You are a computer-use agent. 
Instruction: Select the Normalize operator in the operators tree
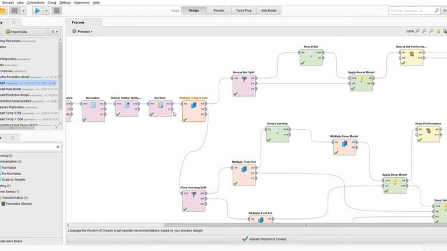click(x=8, y=167)
